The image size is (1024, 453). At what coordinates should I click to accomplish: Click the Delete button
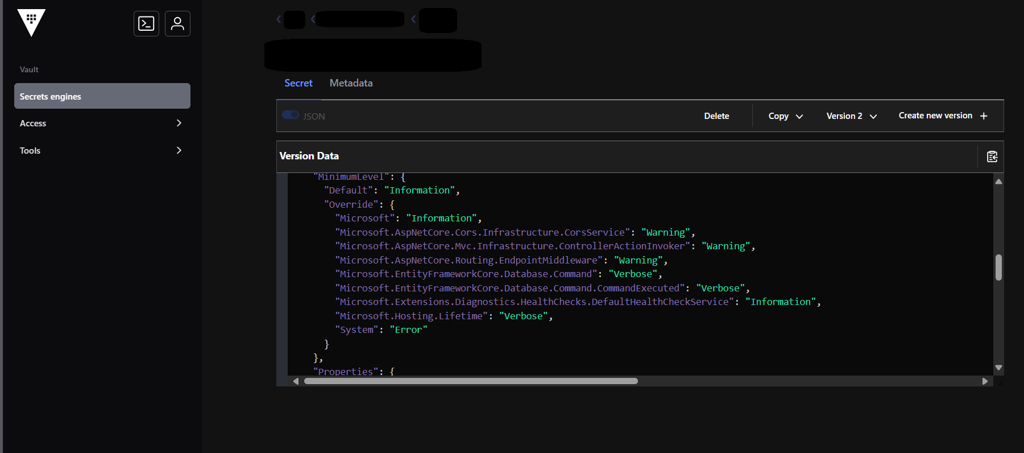pos(716,116)
